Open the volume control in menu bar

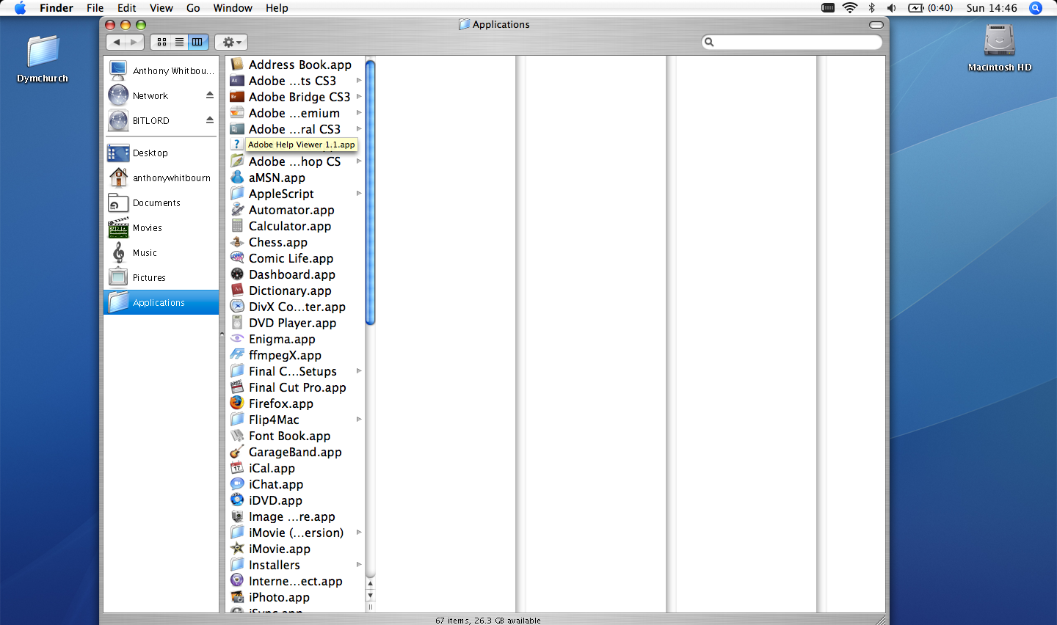pos(891,8)
